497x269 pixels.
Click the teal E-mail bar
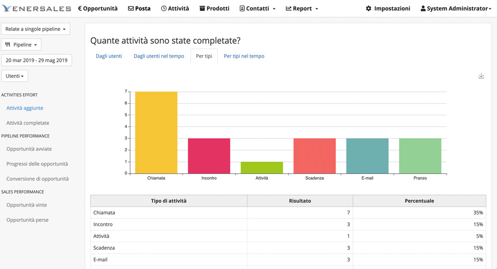[x=367, y=156]
